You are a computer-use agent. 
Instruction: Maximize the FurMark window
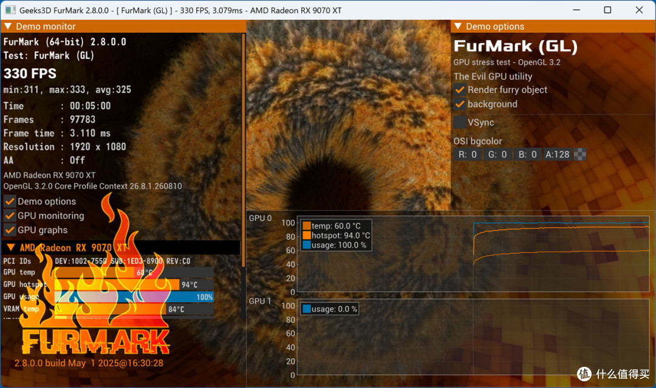coord(607,10)
